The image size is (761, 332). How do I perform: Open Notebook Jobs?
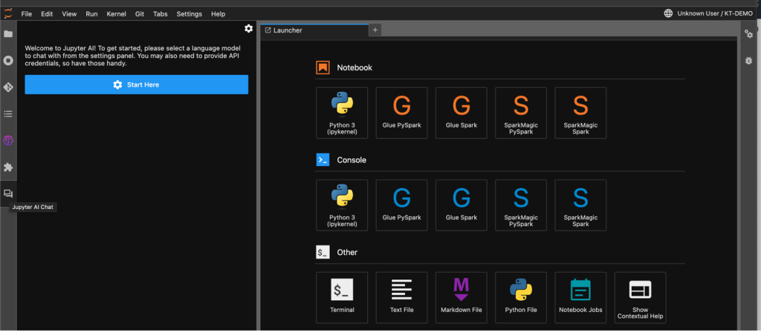[580, 298]
